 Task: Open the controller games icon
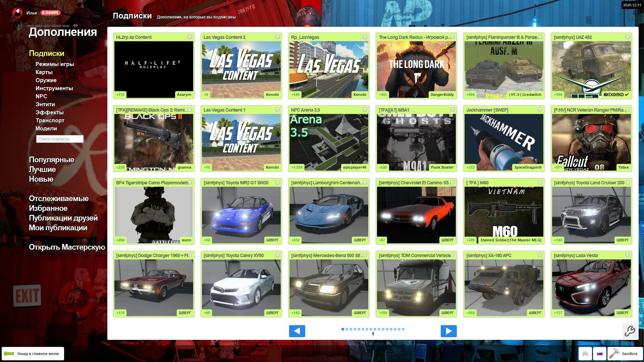click(x=585, y=354)
